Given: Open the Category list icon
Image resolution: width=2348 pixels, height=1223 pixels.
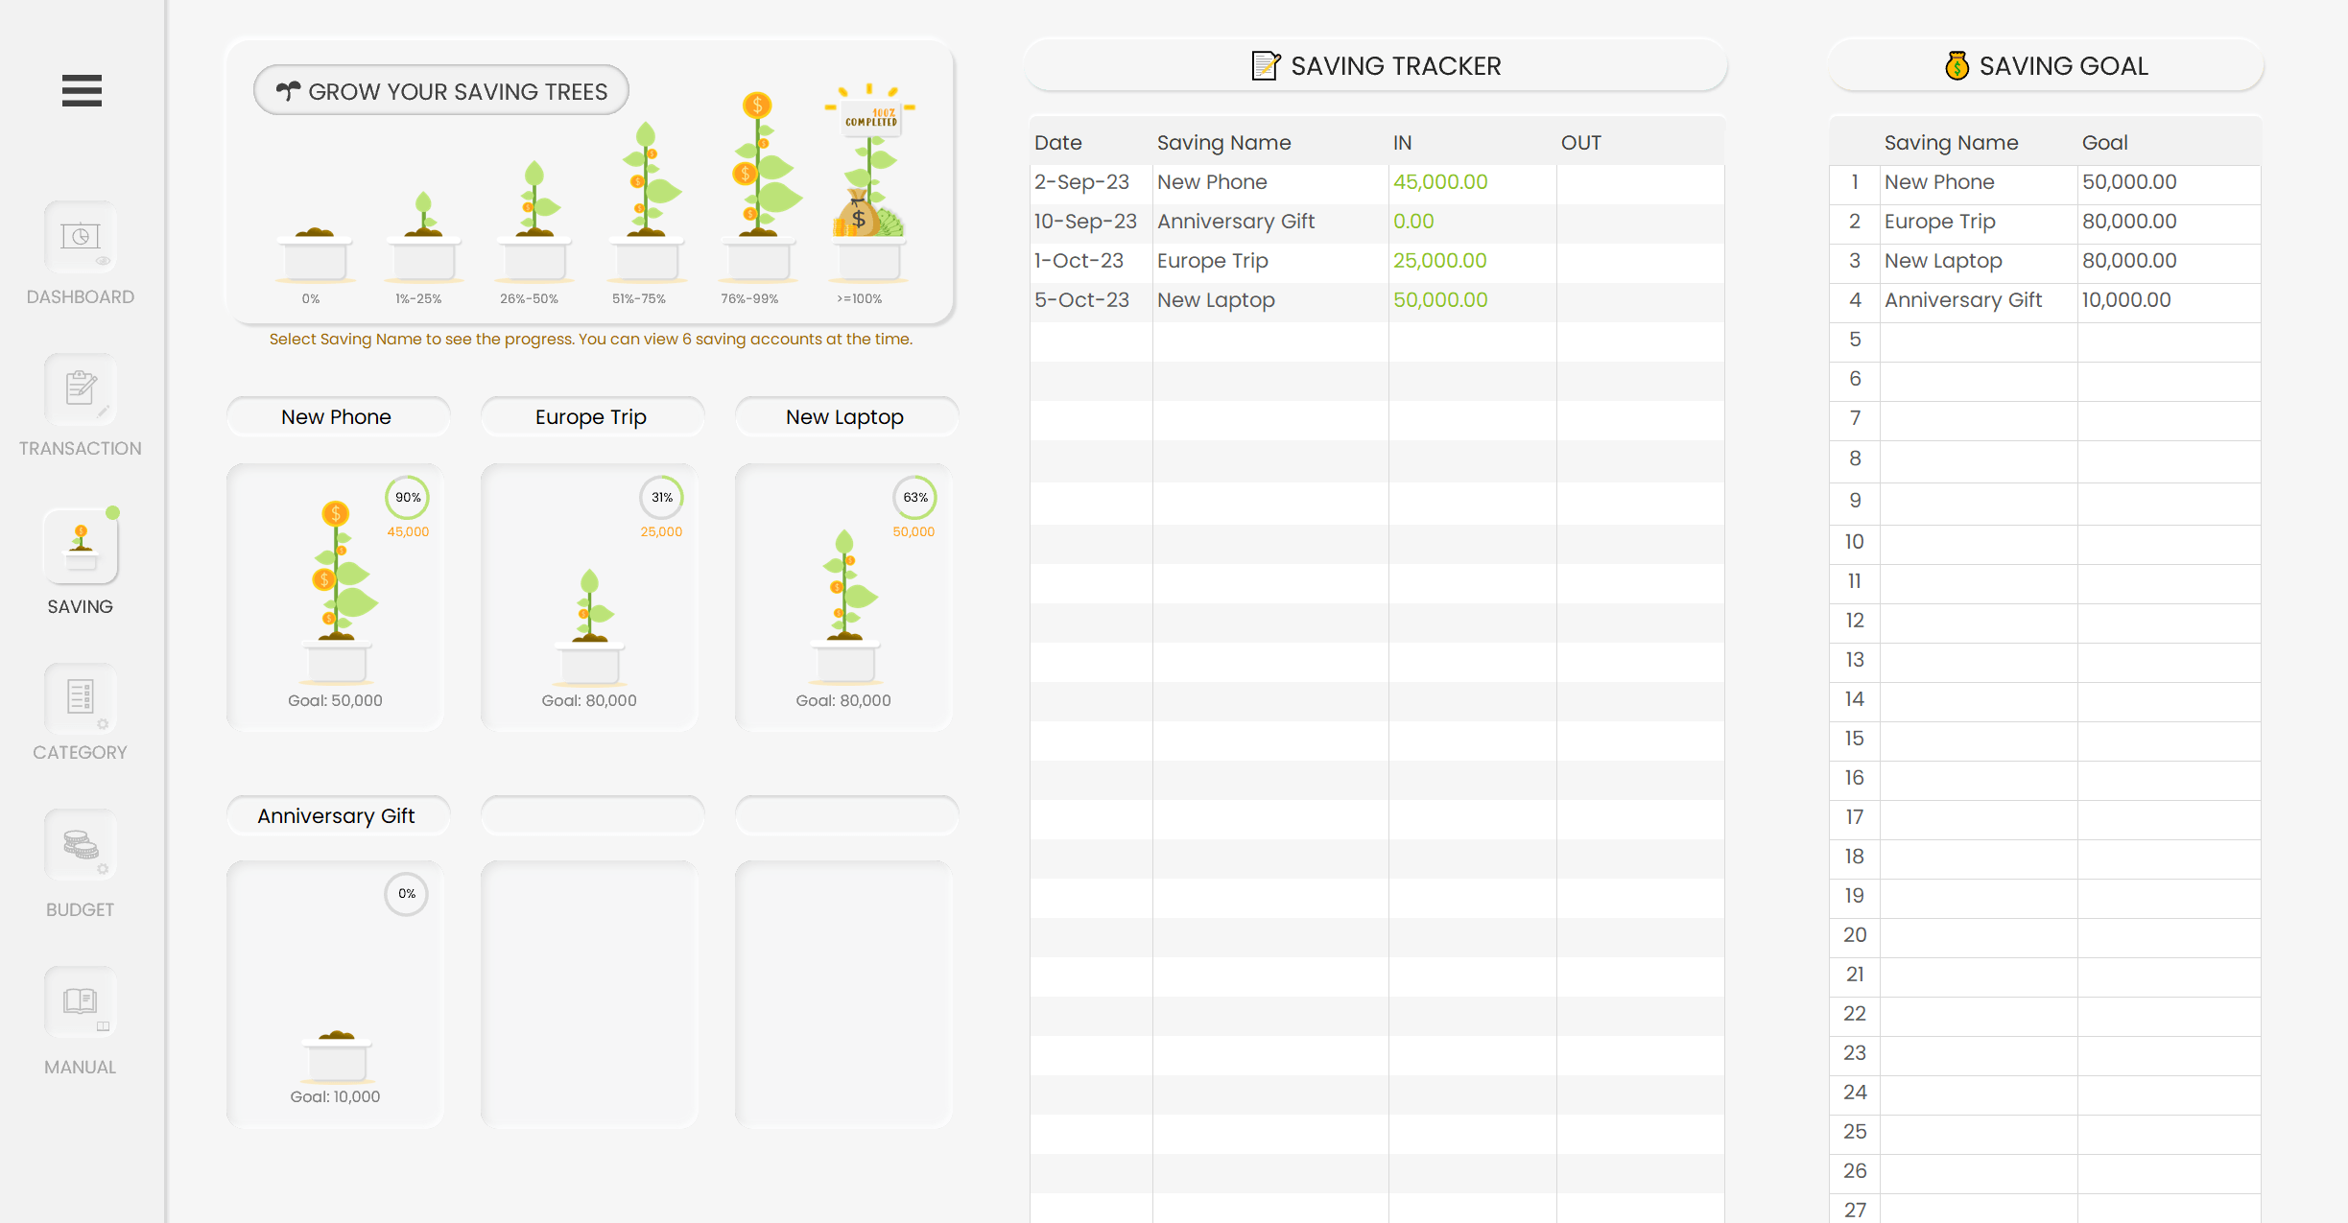Looking at the screenshot, I should click(x=81, y=698).
